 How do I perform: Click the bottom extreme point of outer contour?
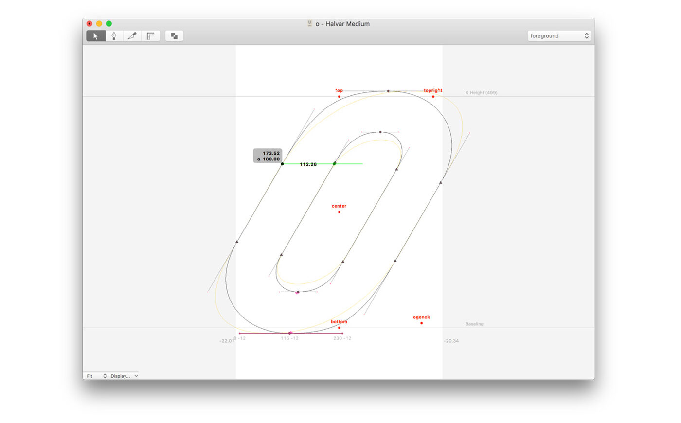point(290,333)
